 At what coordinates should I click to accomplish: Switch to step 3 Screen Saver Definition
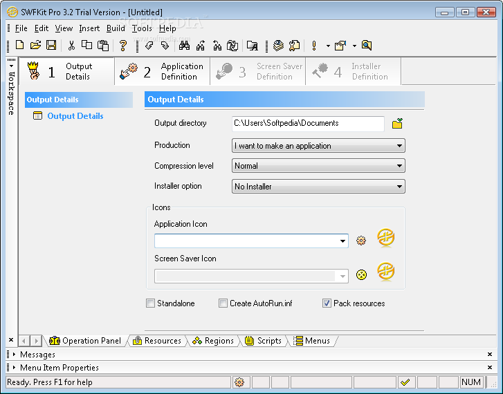(258, 71)
